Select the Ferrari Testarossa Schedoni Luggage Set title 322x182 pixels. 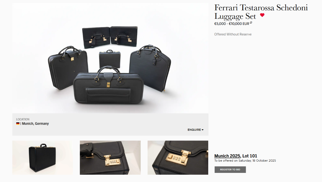[261, 12]
